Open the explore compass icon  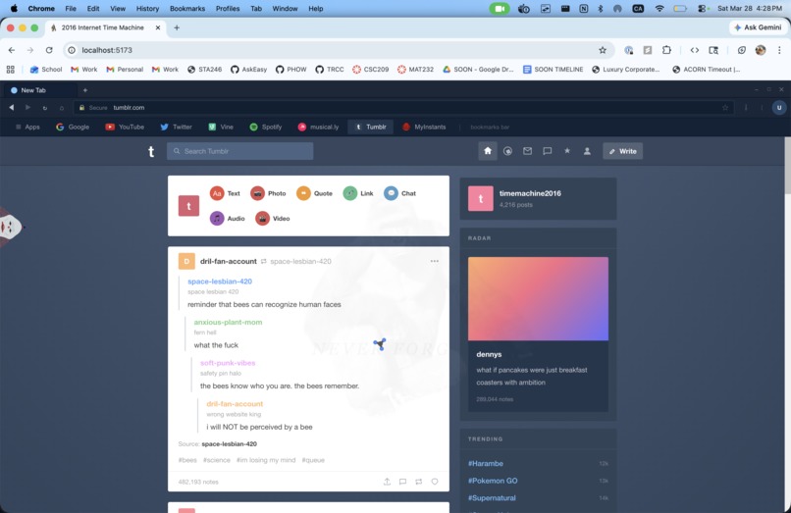click(x=507, y=151)
